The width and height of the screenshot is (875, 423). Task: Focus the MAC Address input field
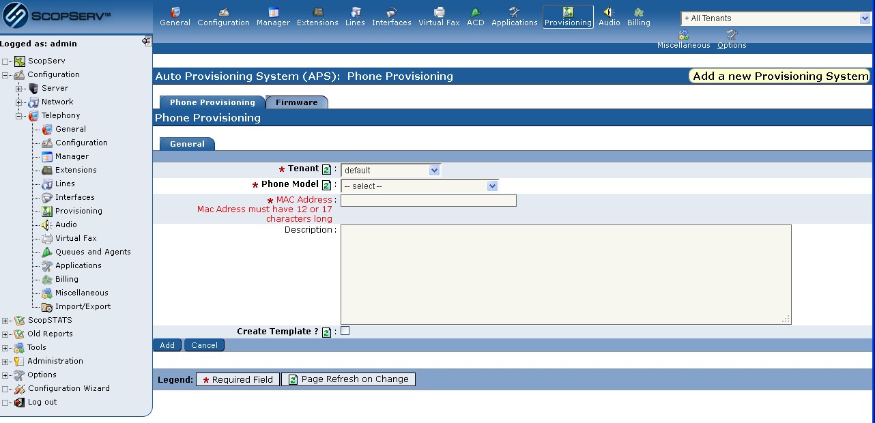tap(429, 201)
